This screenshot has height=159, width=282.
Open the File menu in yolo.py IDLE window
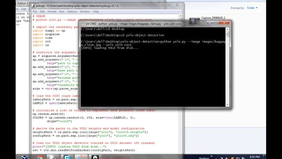(35, 11)
